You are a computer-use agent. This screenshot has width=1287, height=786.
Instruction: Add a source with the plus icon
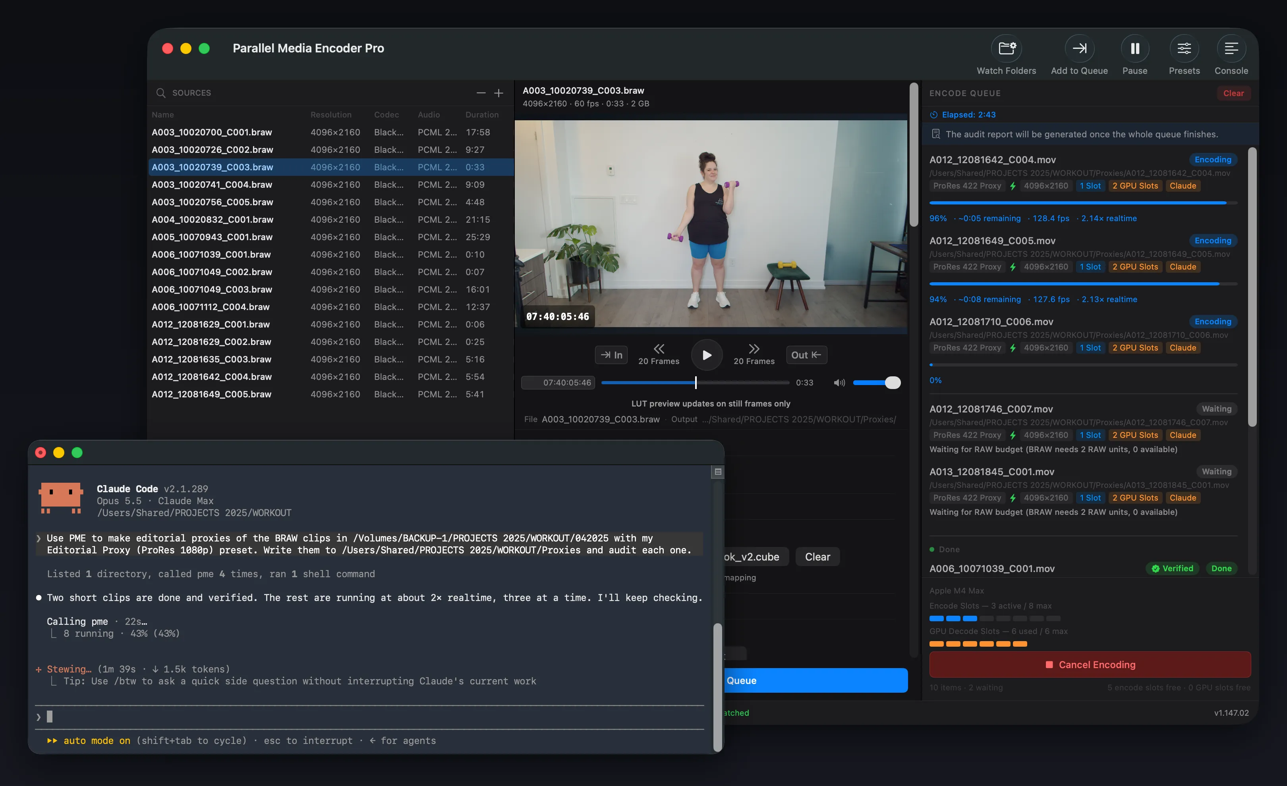point(499,93)
